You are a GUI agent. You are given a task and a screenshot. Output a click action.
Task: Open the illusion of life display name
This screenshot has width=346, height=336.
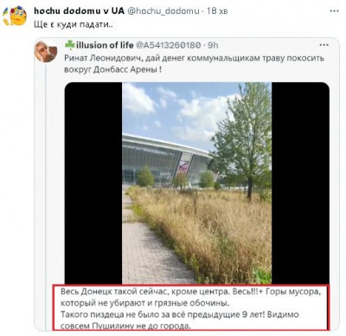[x=105, y=45]
